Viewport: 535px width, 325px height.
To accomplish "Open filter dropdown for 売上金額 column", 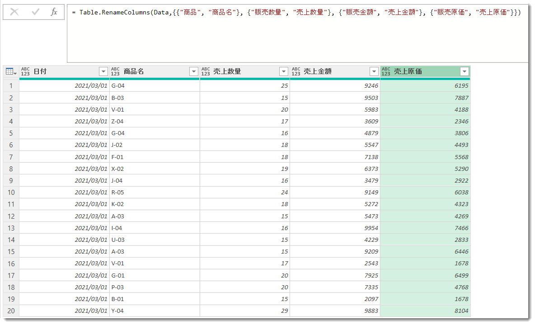I will click(x=374, y=71).
